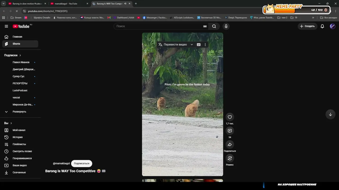
Task: Select Shorts in the sidebar
Action: tap(20, 44)
